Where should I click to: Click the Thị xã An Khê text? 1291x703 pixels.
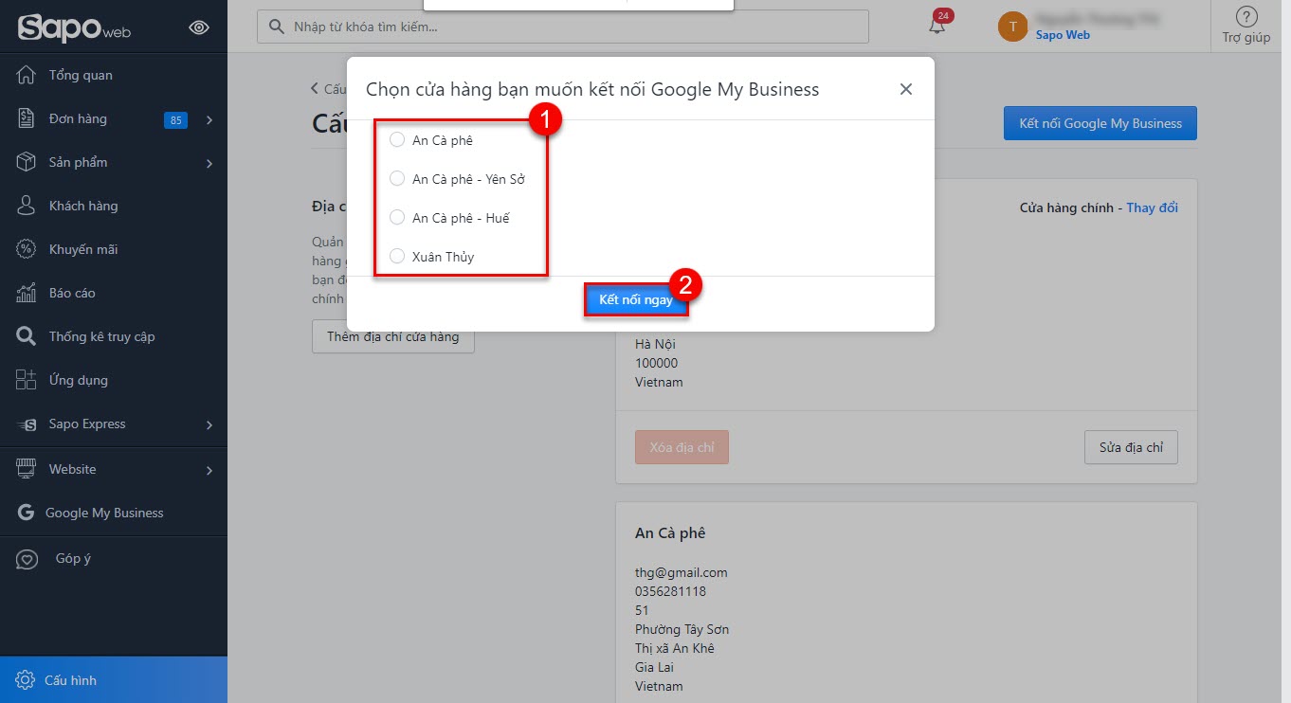[x=675, y=648]
